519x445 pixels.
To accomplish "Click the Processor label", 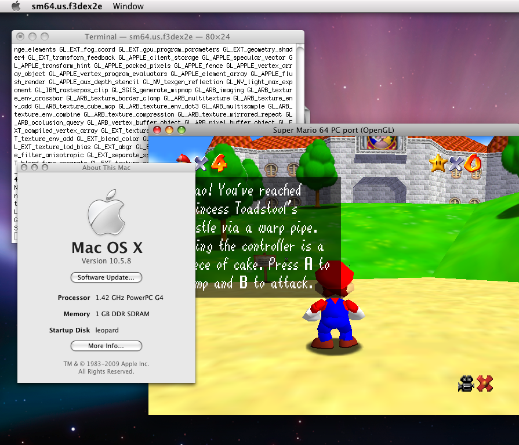I will coord(74,298).
